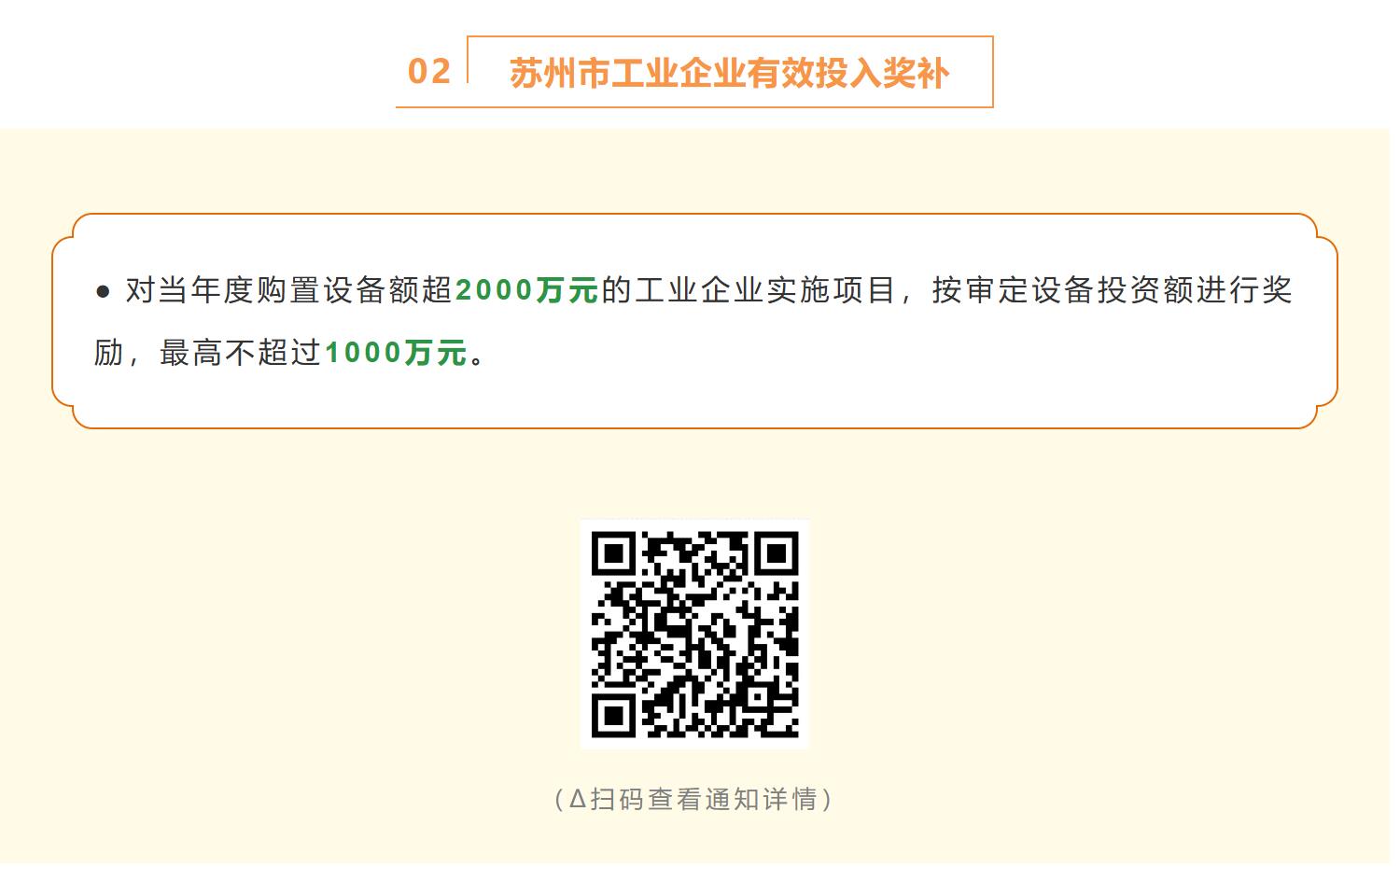The height and width of the screenshot is (881, 1400).
Task: Click the top-right finder square of the QR code
Action: point(776,555)
